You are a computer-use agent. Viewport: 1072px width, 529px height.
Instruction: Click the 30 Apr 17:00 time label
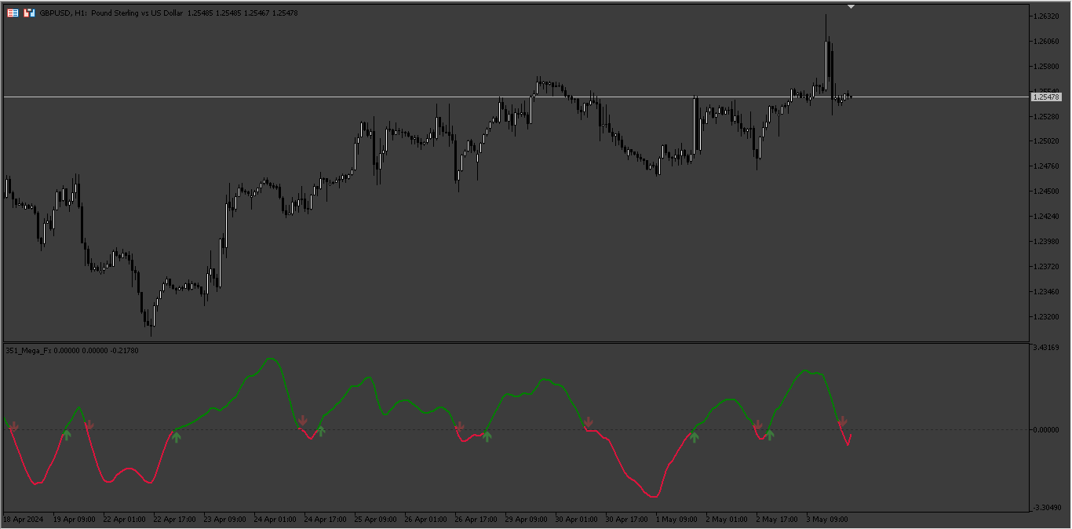(x=627, y=520)
